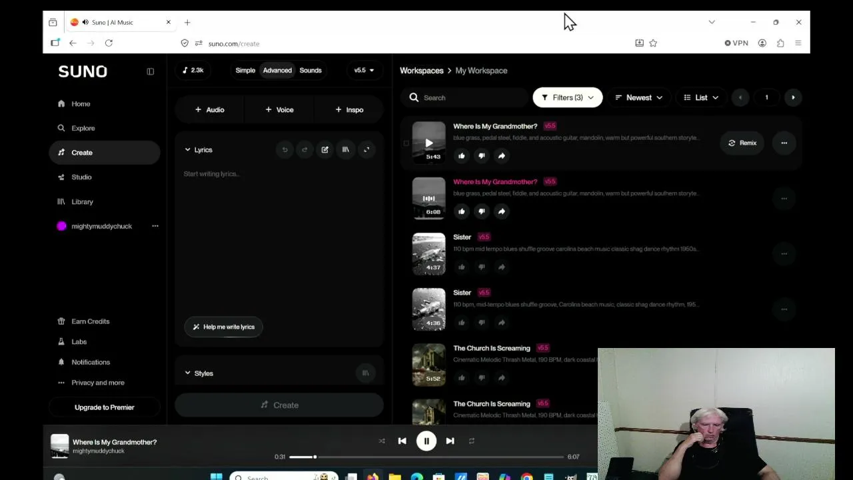Screen dimensions: 853x480
Task: Share the 4:37 Sister song
Action: [501, 267]
